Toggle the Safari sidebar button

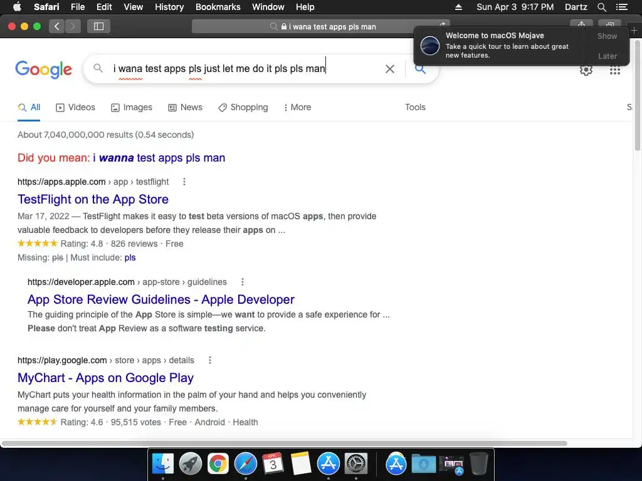click(x=98, y=26)
